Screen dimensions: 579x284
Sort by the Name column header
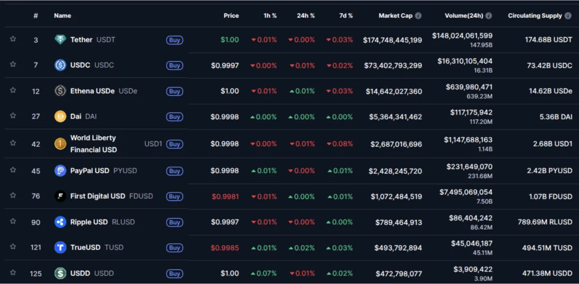[x=63, y=15]
